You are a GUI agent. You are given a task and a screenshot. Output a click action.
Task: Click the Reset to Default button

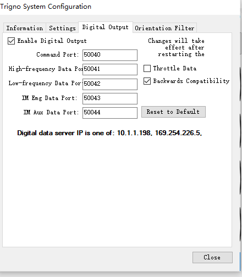coord(173,112)
